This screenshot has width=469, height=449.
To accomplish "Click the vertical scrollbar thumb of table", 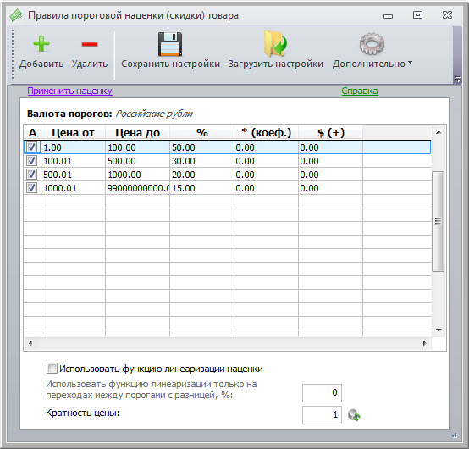I will point(439,221).
